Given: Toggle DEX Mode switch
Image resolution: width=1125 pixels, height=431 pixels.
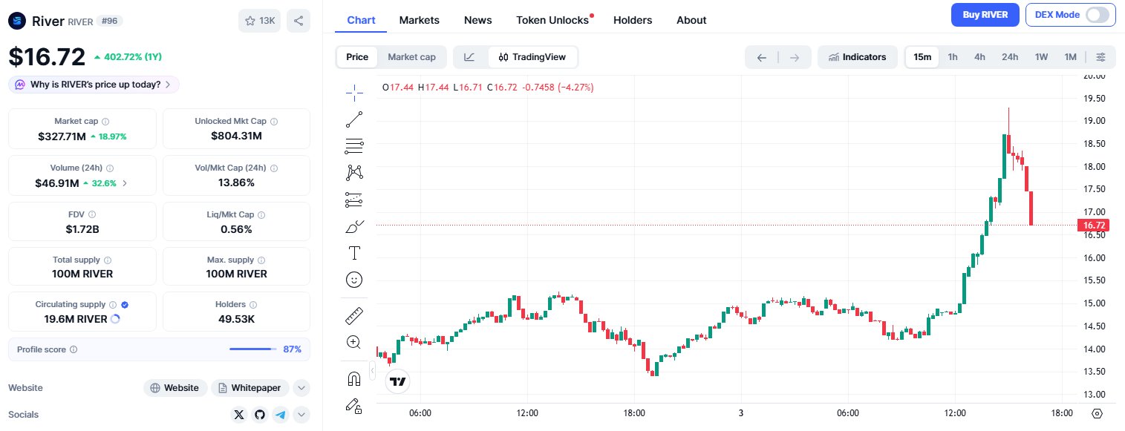Looking at the screenshot, I should [x=1097, y=15].
